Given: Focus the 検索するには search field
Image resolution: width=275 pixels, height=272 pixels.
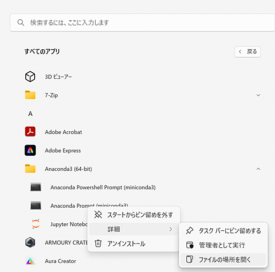Looking at the screenshot, I should pyautogui.click(x=142, y=23).
